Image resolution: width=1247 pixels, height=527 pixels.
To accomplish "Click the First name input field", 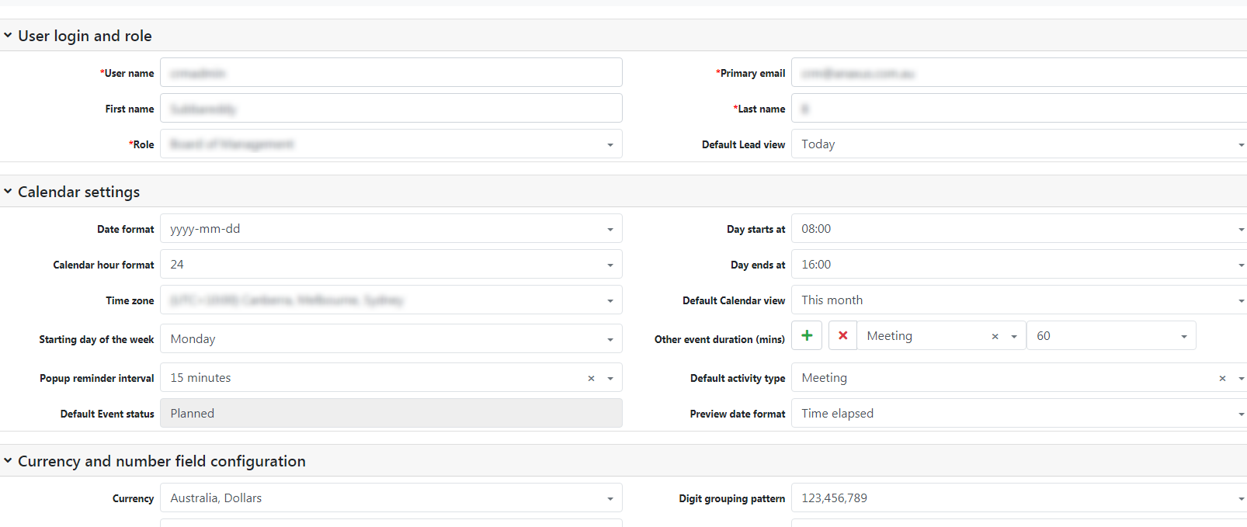I will pos(391,108).
